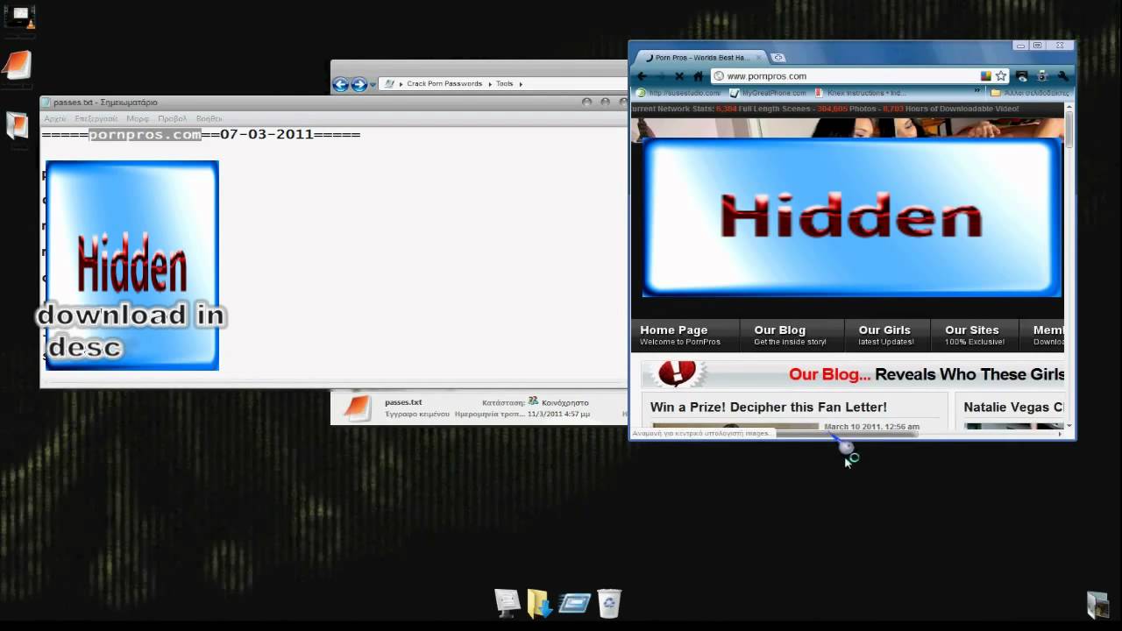Click Chrome's forward navigation arrow
This screenshot has width=1122, height=631.
[x=660, y=76]
